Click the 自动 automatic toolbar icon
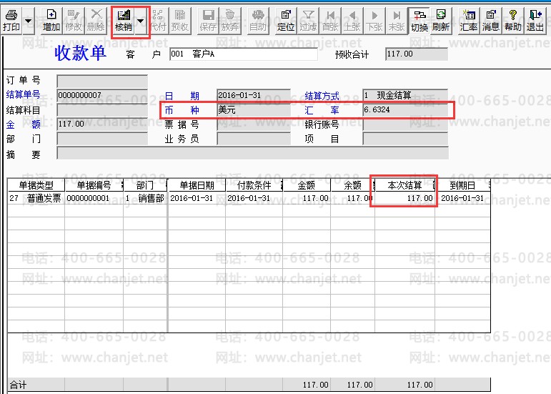551x394 pixels. pos(258,21)
